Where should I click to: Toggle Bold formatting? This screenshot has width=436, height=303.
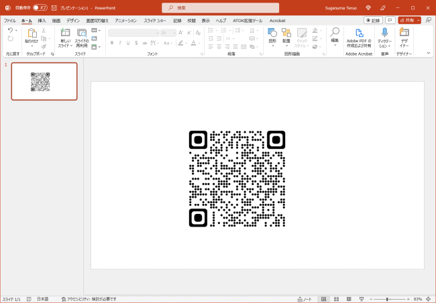pyautogui.click(x=112, y=43)
